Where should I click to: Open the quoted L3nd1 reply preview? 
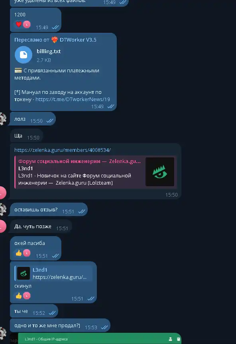53,273
